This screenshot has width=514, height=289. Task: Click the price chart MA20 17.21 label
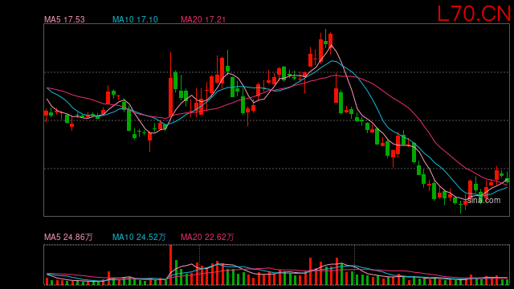click(x=203, y=19)
